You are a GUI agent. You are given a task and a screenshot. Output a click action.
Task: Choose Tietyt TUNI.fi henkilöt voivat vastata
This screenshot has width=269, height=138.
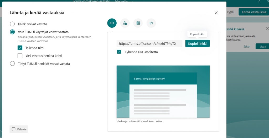click(x=12, y=64)
